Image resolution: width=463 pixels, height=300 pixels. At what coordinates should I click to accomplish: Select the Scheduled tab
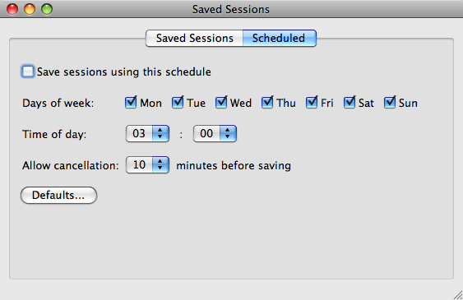[x=280, y=38]
